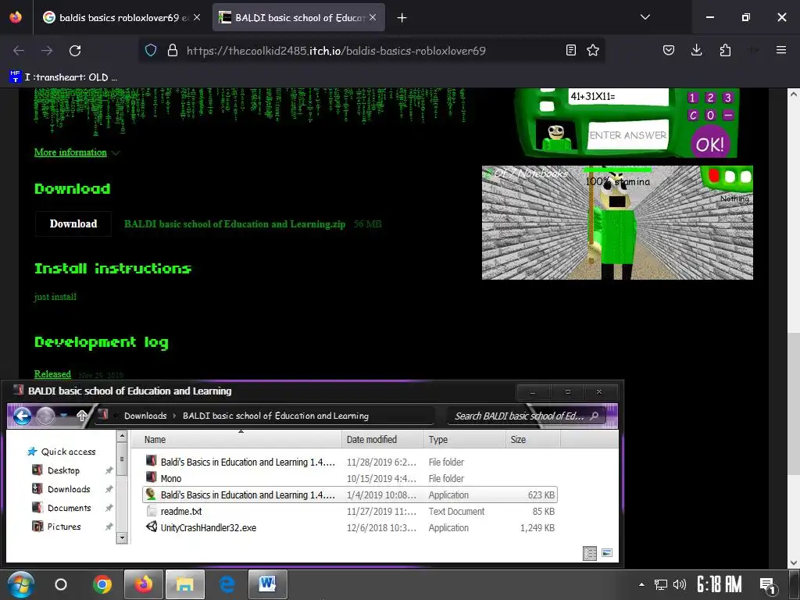Unpin Desktop via its pin icon
The width and height of the screenshot is (800, 600).
coord(109,470)
